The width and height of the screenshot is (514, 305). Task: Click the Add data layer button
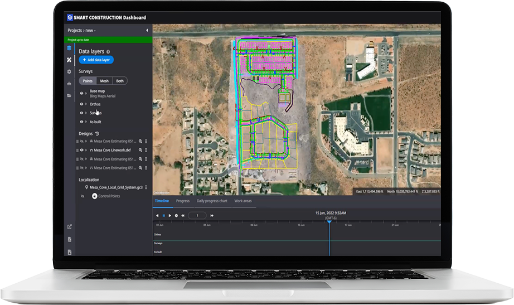click(x=96, y=60)
